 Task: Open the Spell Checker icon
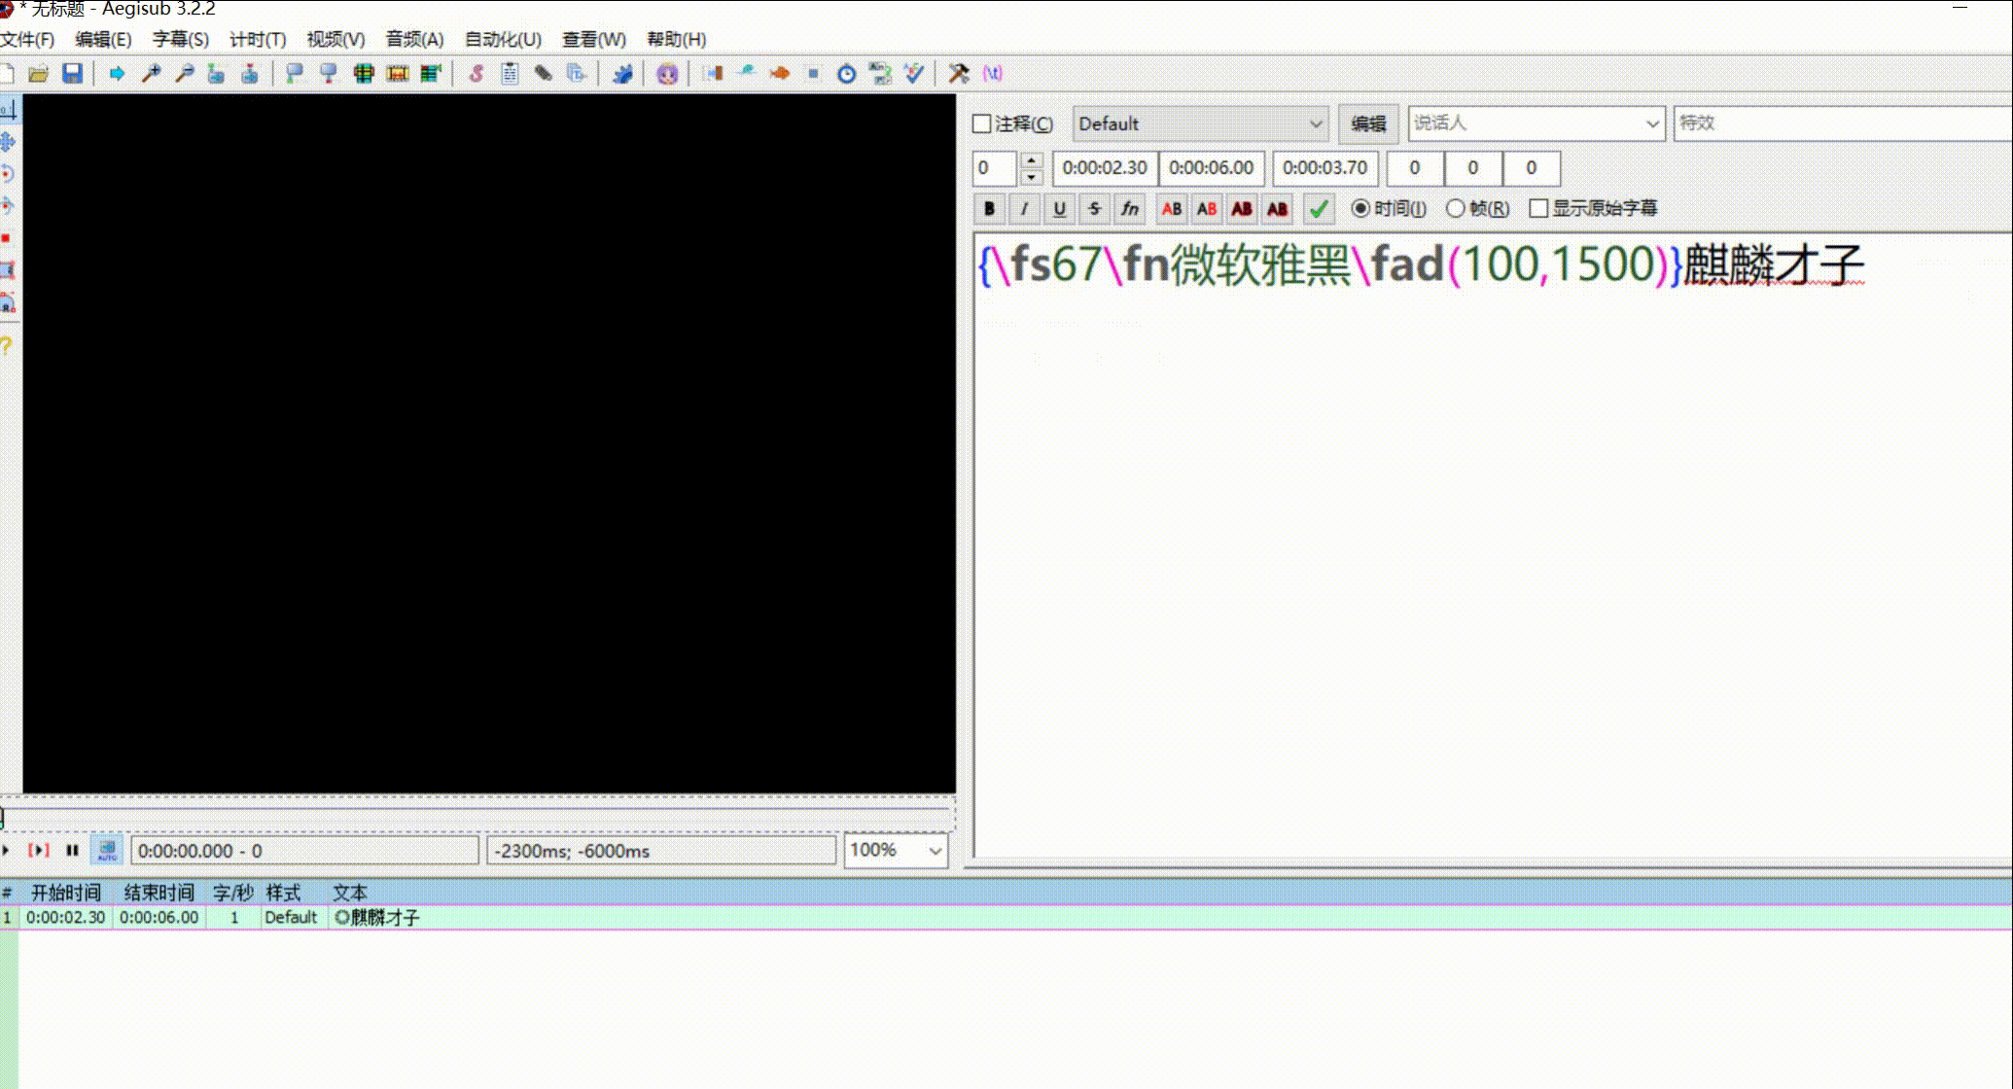pos(913,74)
